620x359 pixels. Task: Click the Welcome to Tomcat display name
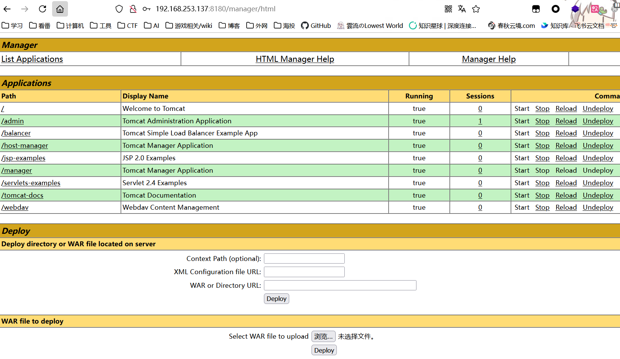[x=154, y=109]
